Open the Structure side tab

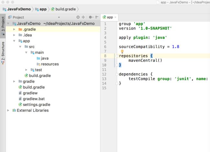click(3, 53)
